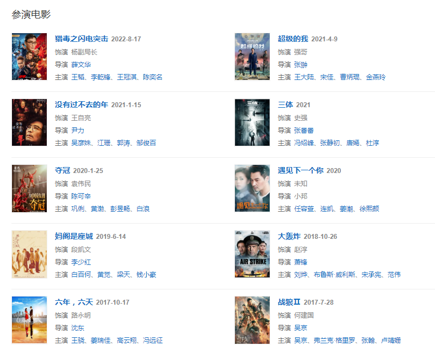435x352 pixels.
Task: Open director 薛文华's page
Action: point(81,65)
